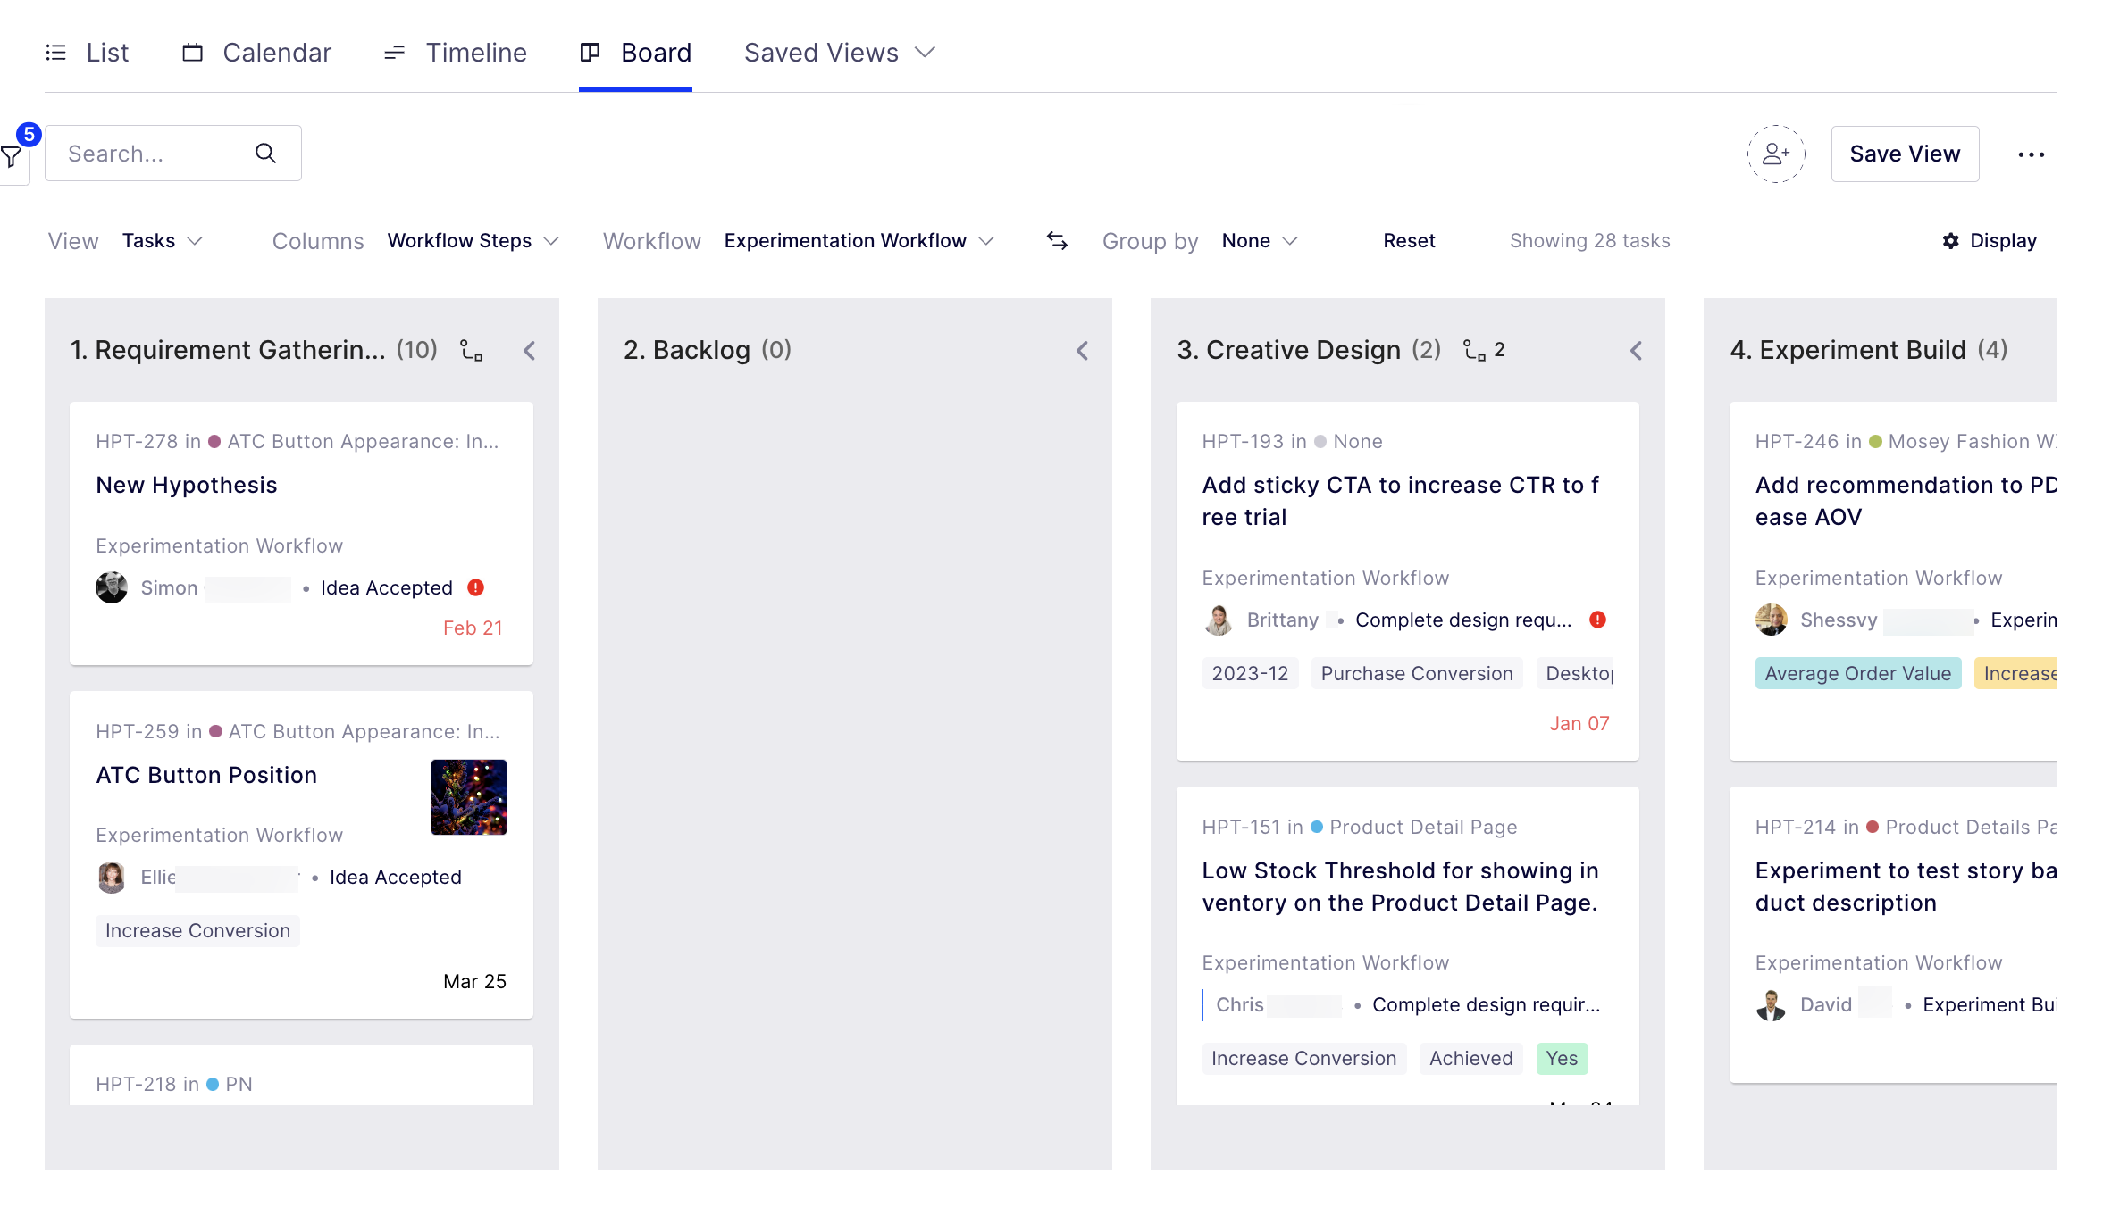Viewport: 2103px width, 1207px height.
Task: Click the green Yes tag
Action: click(x=1562, y=1059)
